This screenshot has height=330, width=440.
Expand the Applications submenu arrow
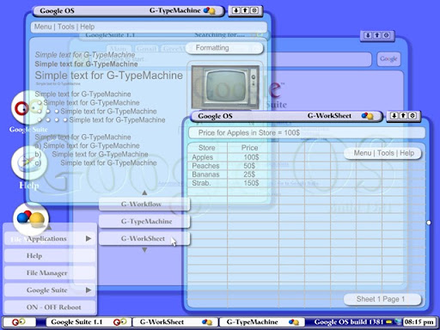click(x=89, y=238)
